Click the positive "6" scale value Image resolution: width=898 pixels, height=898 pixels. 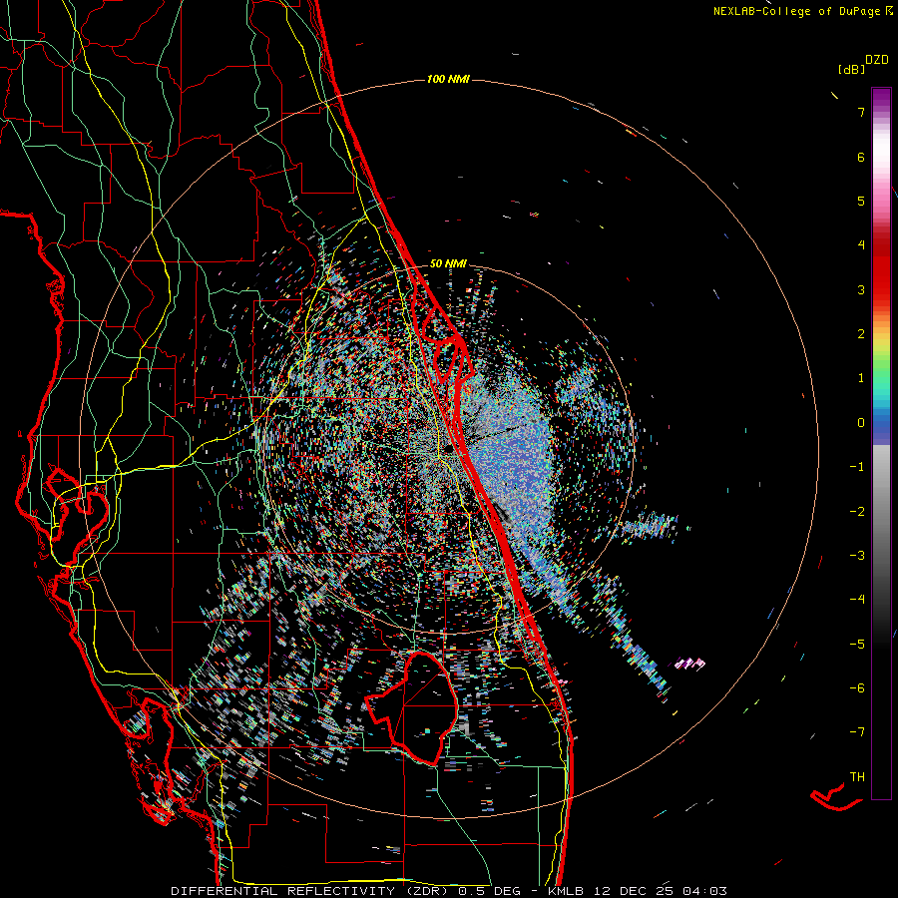coord(861,157)
